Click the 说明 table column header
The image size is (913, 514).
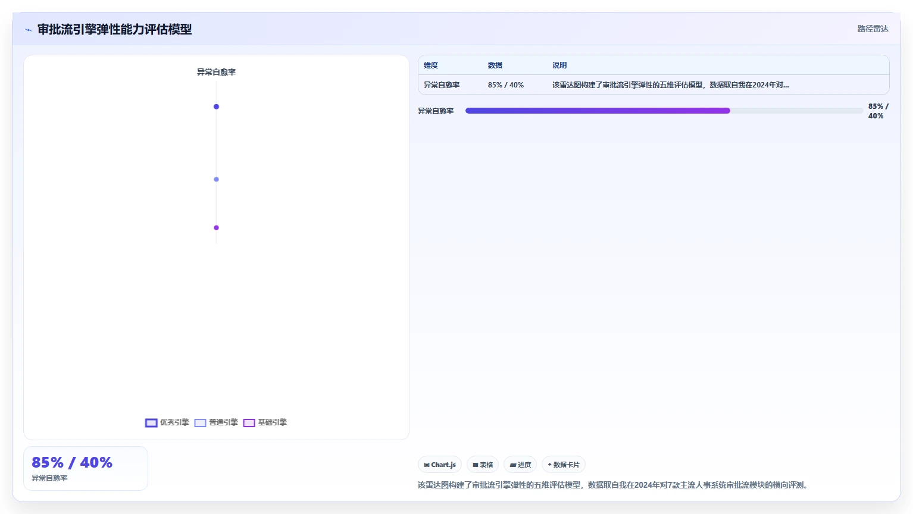559,65
